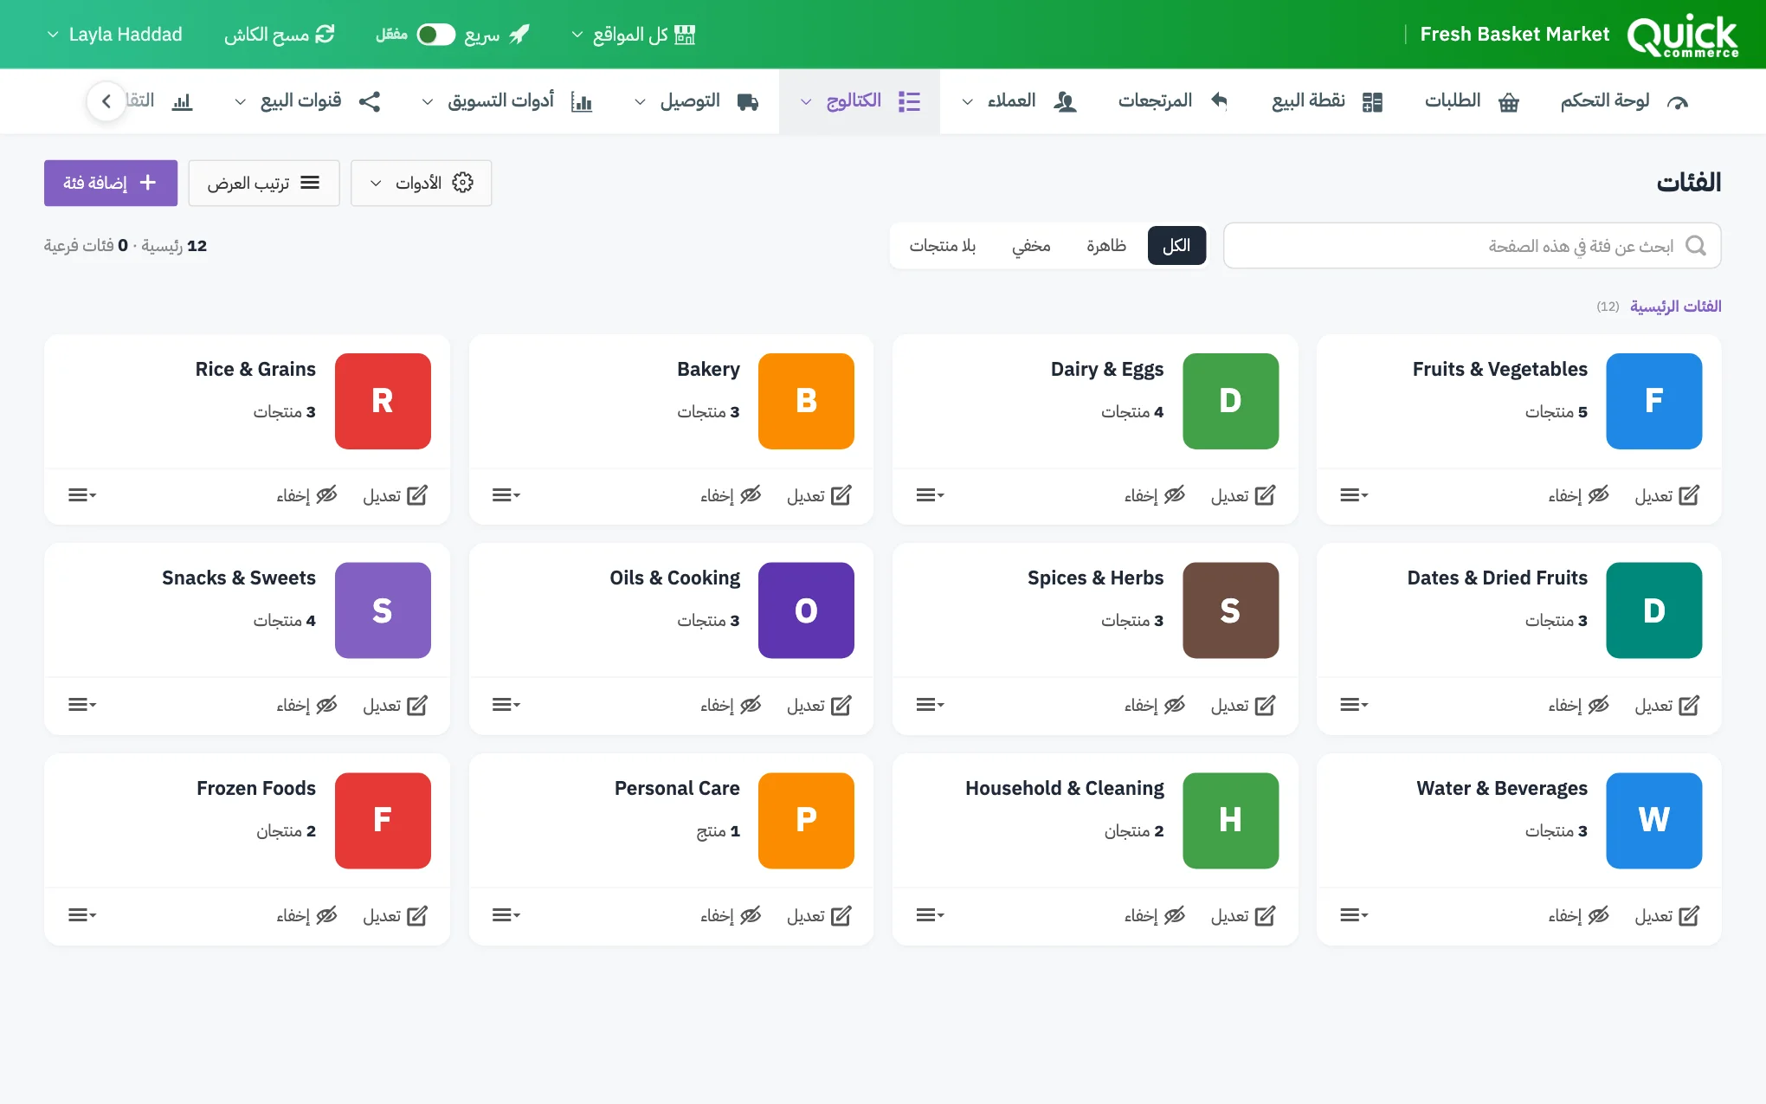
Task: Click the rocket icon next to سريع
Action: click(519, 35)
